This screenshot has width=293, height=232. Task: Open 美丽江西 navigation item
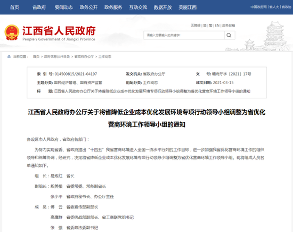[x=188, y=7]
